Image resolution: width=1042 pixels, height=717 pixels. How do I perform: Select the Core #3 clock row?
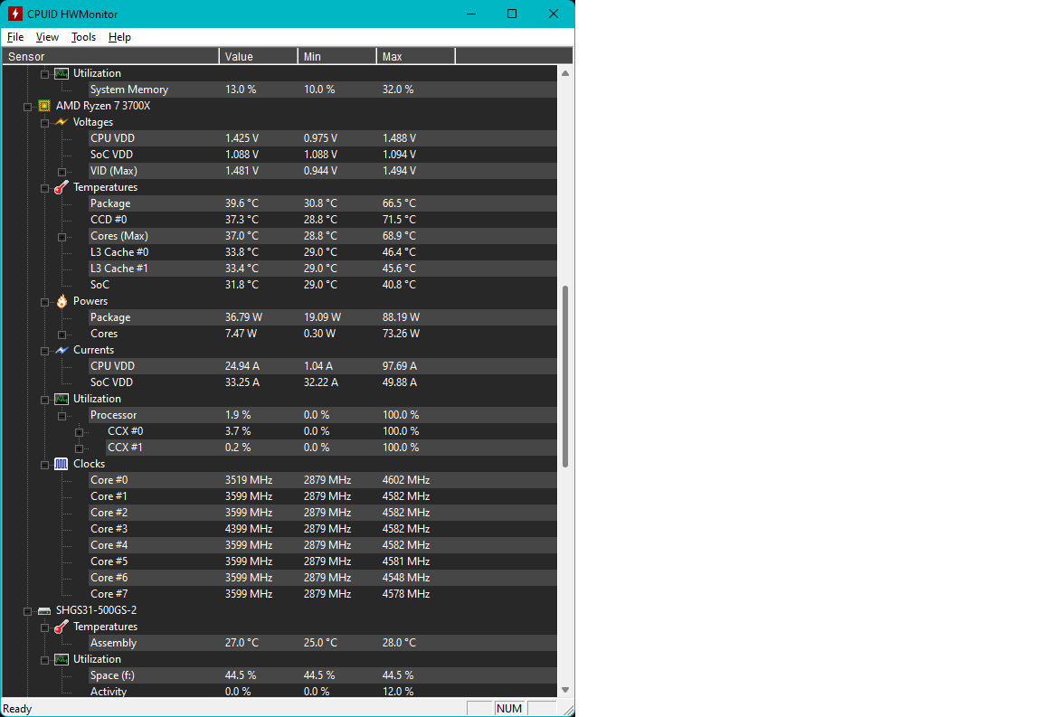click(x=322, y=529)
